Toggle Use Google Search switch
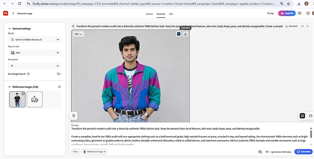 (59, 74)
